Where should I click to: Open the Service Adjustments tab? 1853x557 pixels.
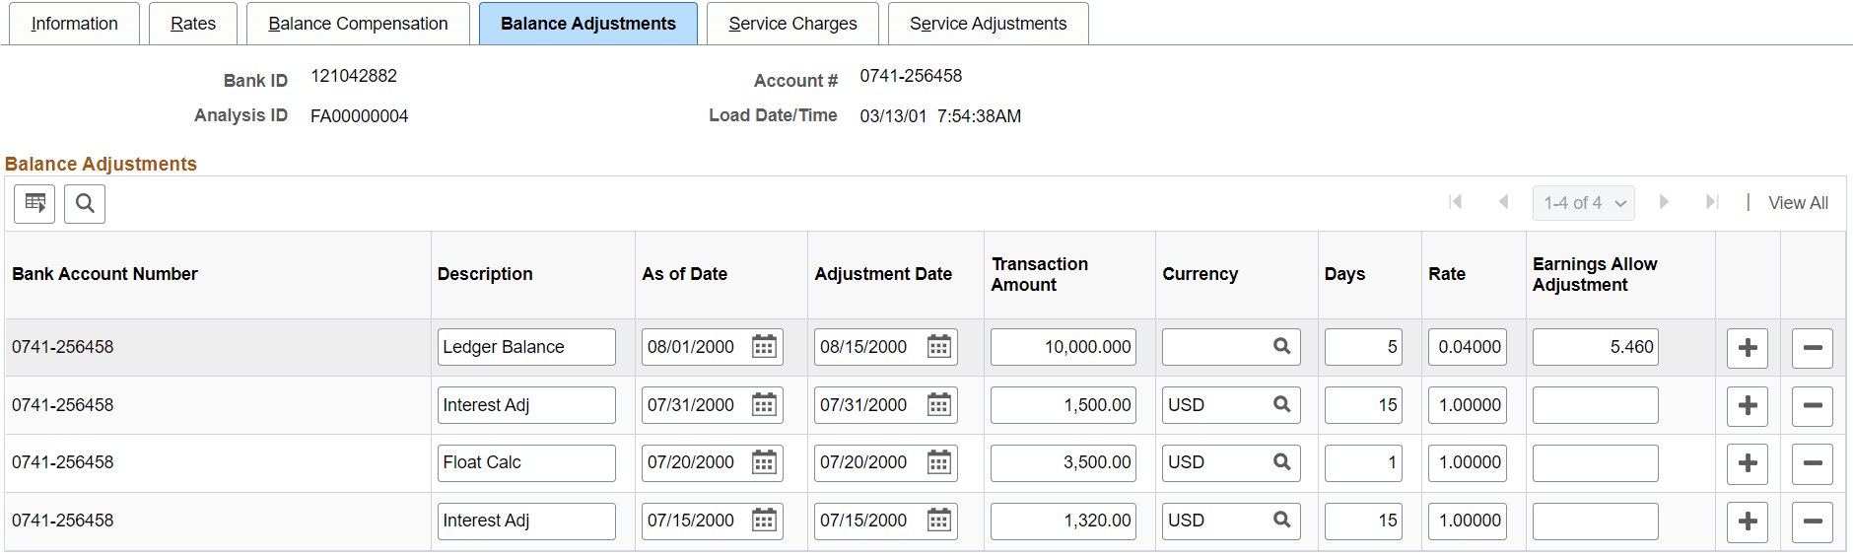coord(988,24)
